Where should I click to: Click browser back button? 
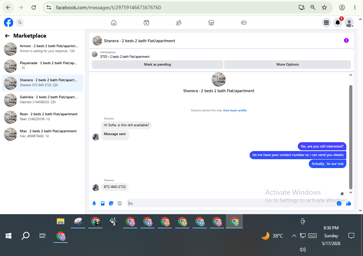coord(8,7)
